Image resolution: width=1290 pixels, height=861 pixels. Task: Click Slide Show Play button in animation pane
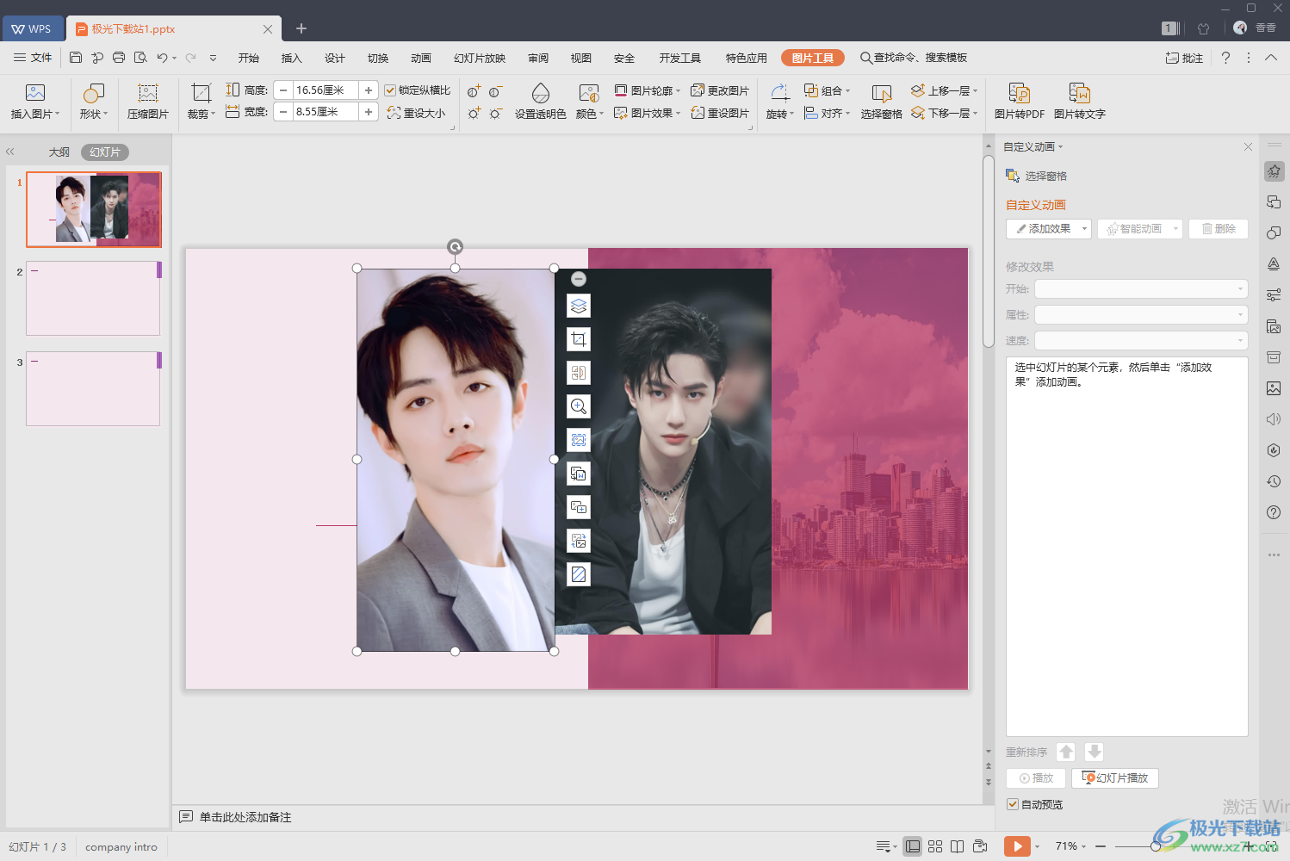click(x=1115, y=778)
